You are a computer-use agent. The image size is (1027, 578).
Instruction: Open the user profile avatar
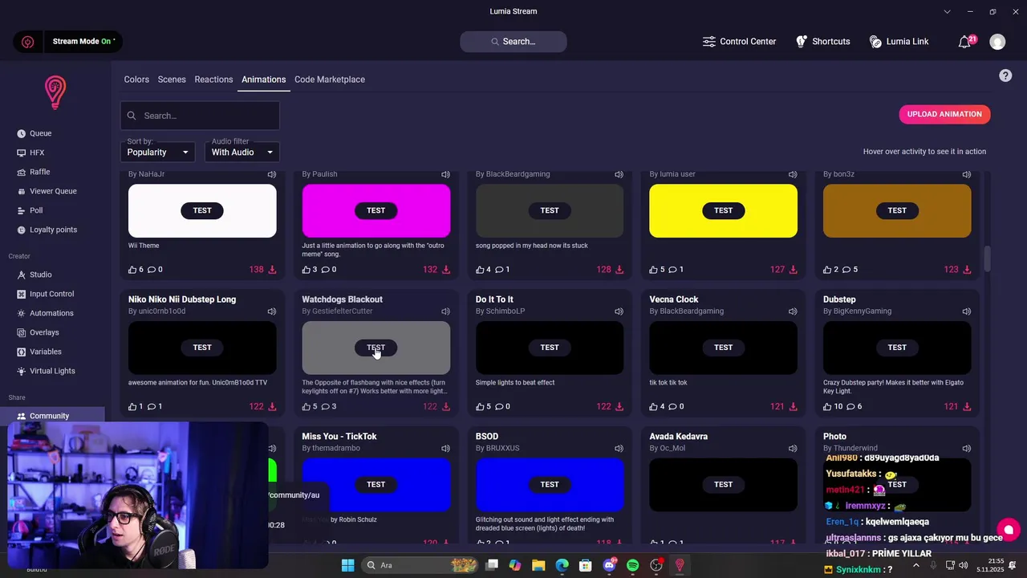point(997,42)
